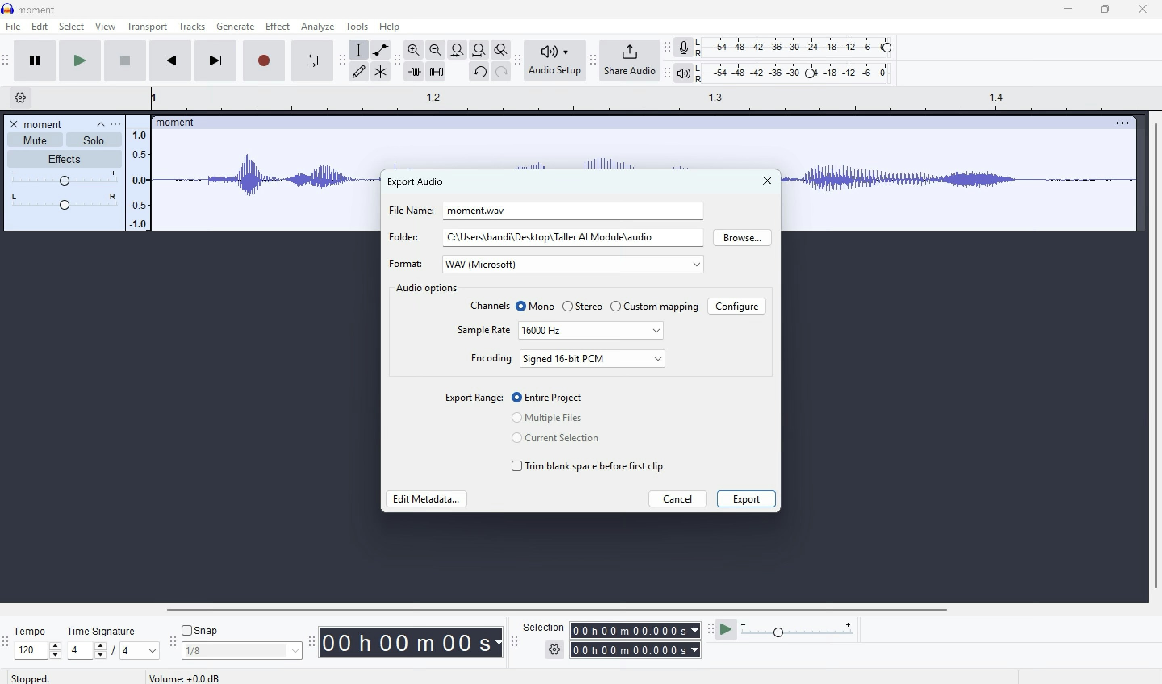1162x684 pixels.
Task: Open the Format dropdown list
Action: 573,265
